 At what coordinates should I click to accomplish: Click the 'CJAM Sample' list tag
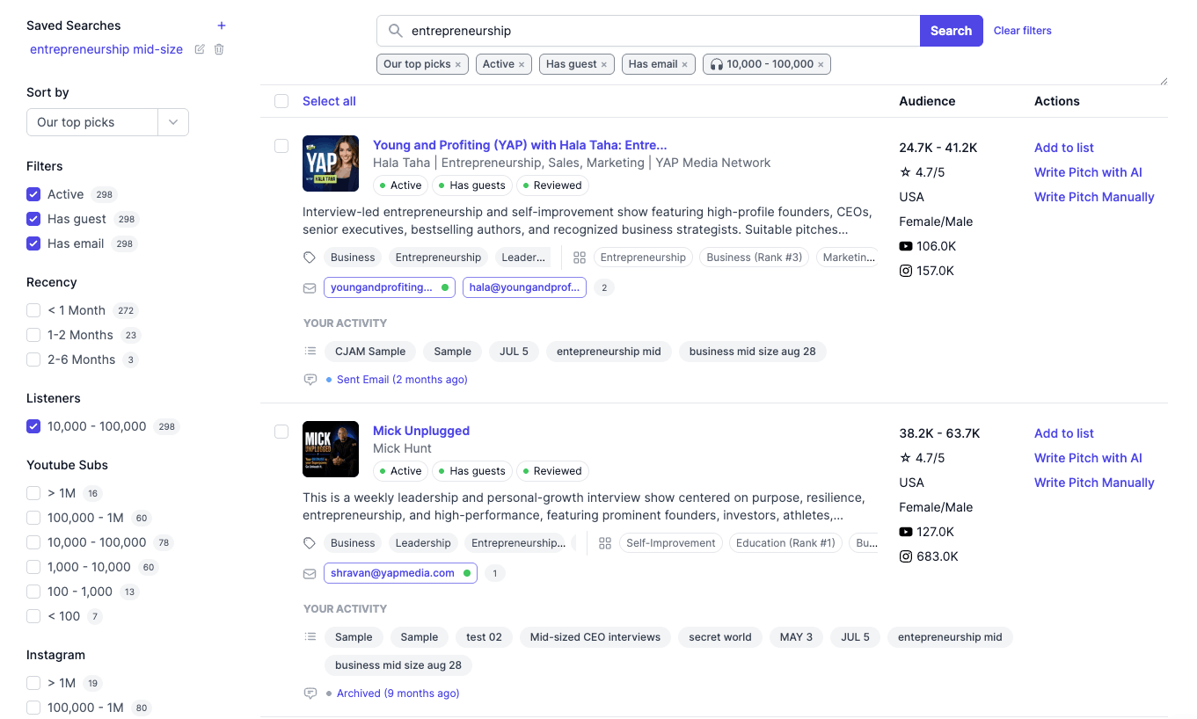point(370,352)
